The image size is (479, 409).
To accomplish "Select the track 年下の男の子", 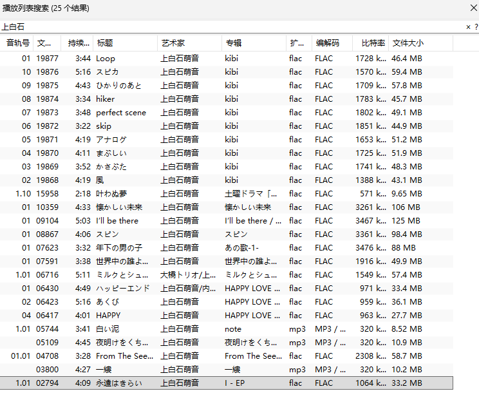I will click(119, 247).
